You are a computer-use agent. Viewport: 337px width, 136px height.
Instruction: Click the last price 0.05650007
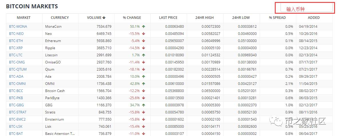point(175,41)
